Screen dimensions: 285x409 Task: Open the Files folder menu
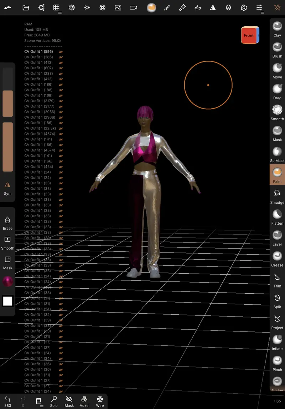26,8
